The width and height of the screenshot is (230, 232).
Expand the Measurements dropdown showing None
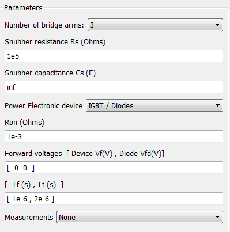[139, 217]
